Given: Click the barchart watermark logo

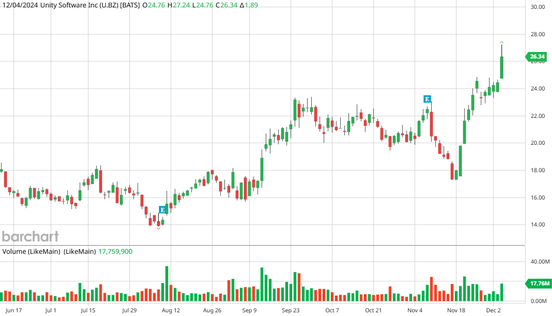Looking at the screenshot, I should click(29, 237).
